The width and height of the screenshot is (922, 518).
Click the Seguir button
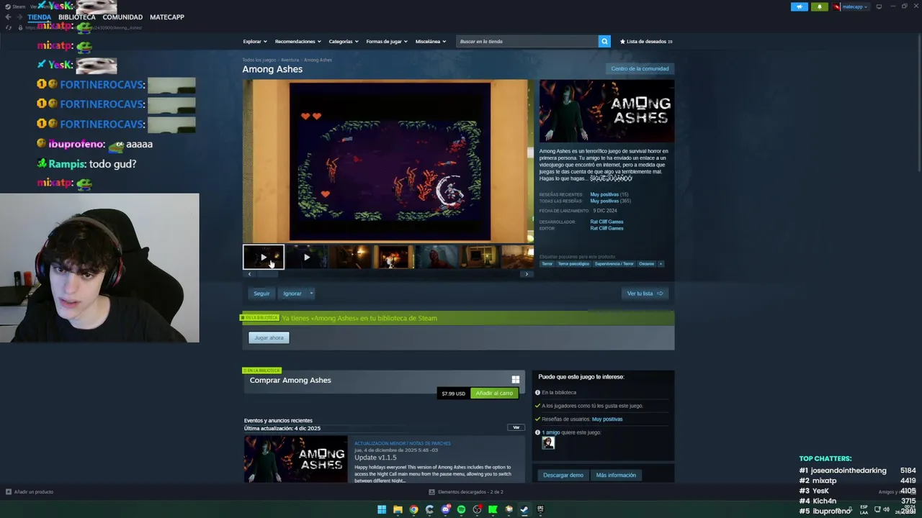[x=261, y=294]
